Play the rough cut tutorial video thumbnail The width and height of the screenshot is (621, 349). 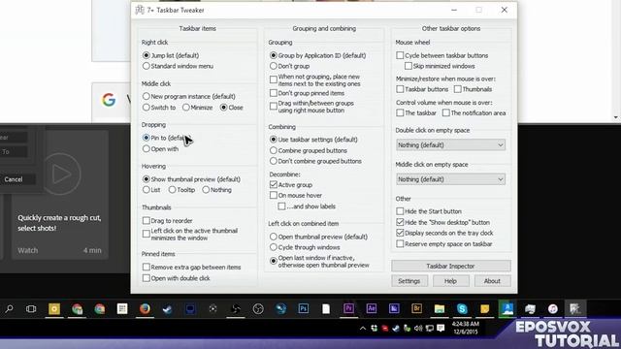coord(61,174)
